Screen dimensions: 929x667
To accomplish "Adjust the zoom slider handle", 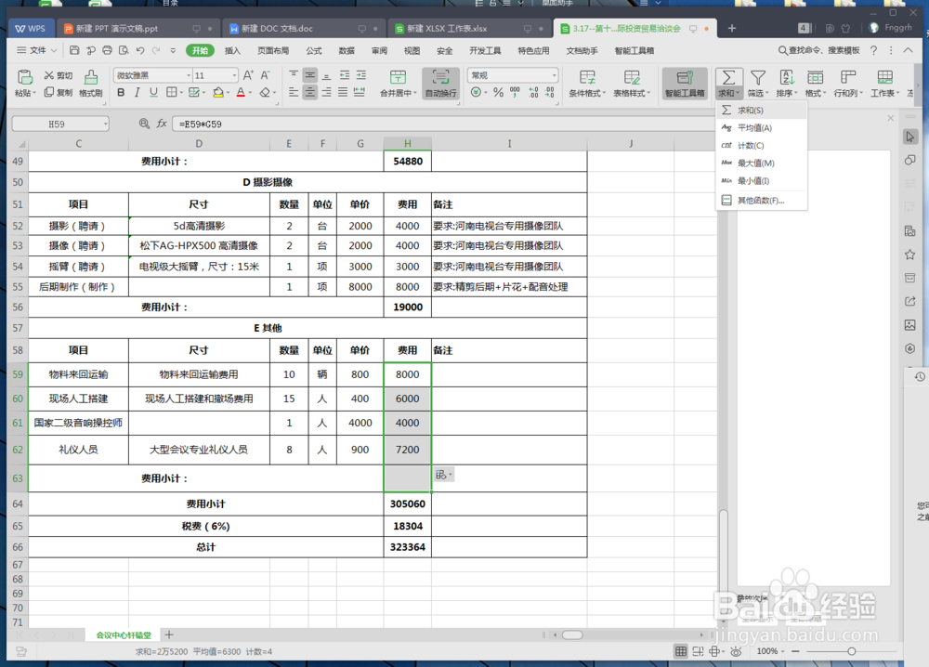I will click(851, 651).
